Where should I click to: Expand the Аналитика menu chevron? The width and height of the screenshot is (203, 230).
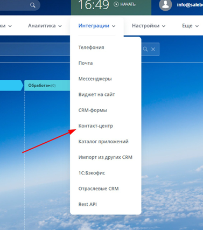click(60, 26)
